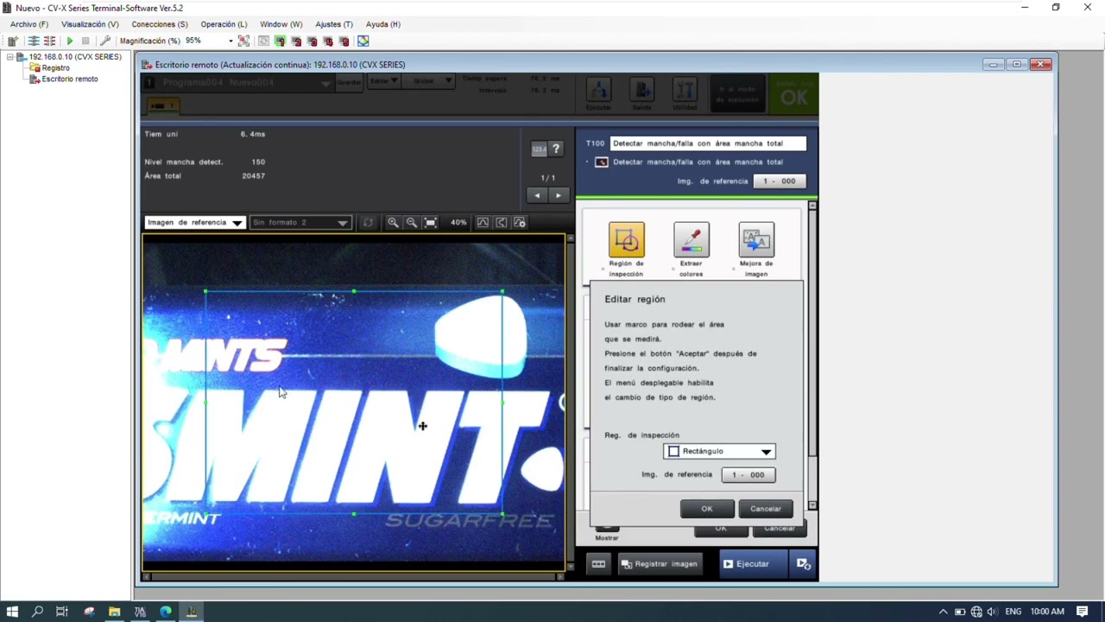Viewport: 1105px width, 622px height.
Task: Open the wrench settings toolbar icon
Action: tap(105, 41)
